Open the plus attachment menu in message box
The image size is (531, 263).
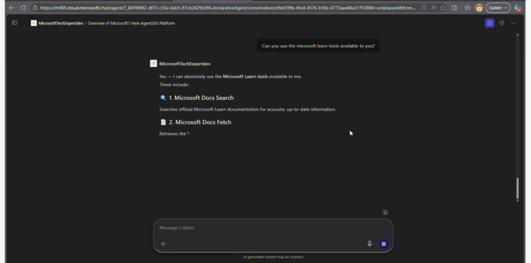pos(163,243)
